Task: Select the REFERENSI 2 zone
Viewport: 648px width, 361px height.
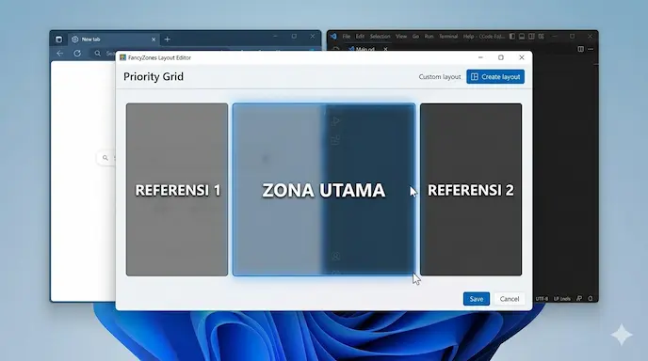Action: tap(471, 189)
